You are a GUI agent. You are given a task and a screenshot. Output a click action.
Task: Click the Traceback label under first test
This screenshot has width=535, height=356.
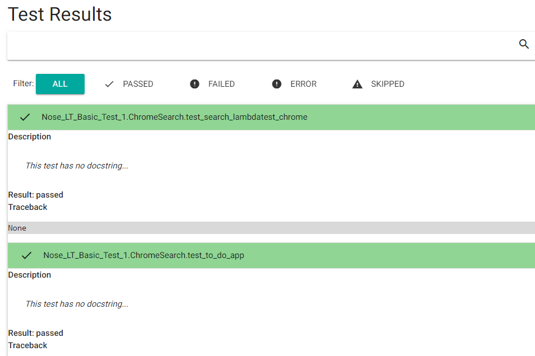[27, 207]
